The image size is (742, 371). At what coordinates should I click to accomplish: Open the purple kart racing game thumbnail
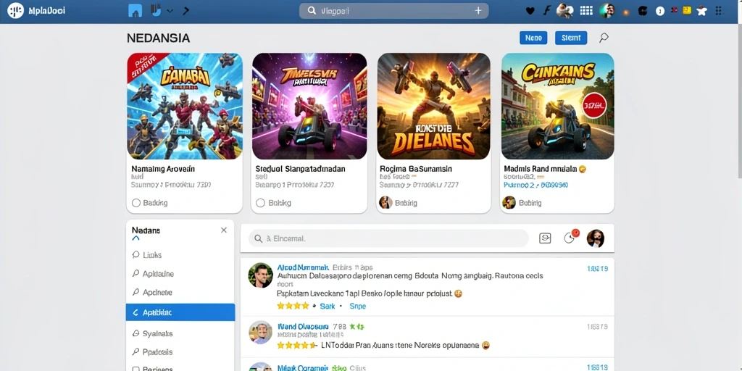coord(309,106)
